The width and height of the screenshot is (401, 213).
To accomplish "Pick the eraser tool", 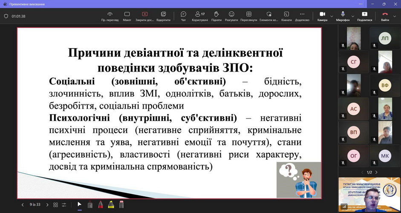I will [121, 204].
